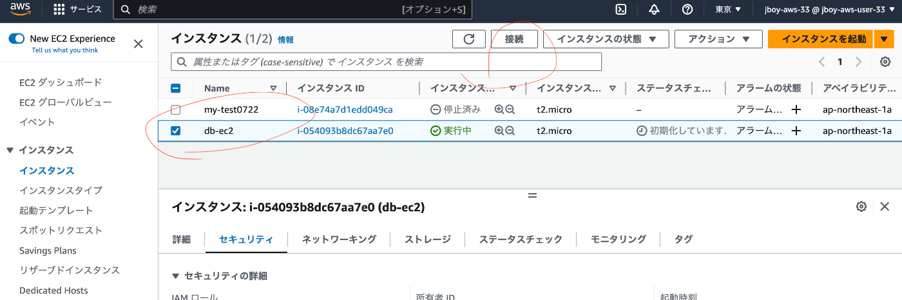Image resolution: width=902 pixels, height=300 pixels.
Task: Uncheck the db-ec2 row checkbox
Action: click(x=175, y=131)
